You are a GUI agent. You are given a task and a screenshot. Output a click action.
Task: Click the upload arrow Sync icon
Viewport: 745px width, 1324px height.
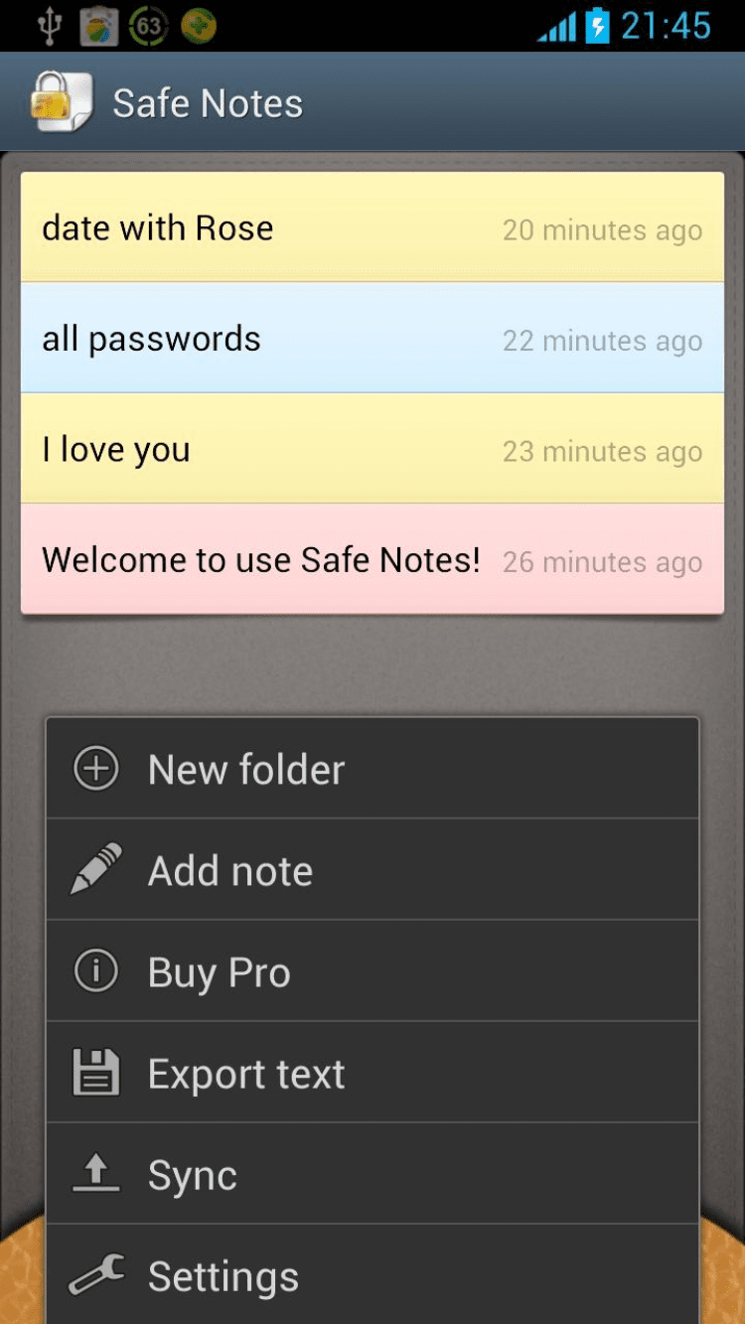96,1174
